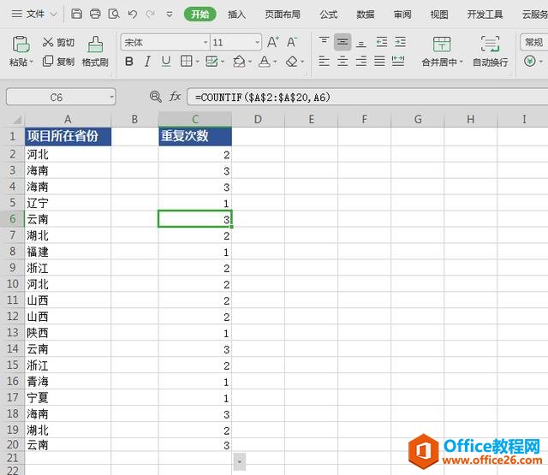Screen dimensions: 548x475
Task: Open Print Preview icon
Action: [x=114, y=14]
